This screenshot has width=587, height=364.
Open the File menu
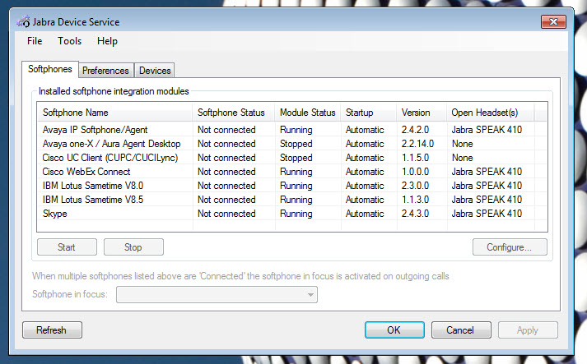pyautogui.click(x=35, y=41)
